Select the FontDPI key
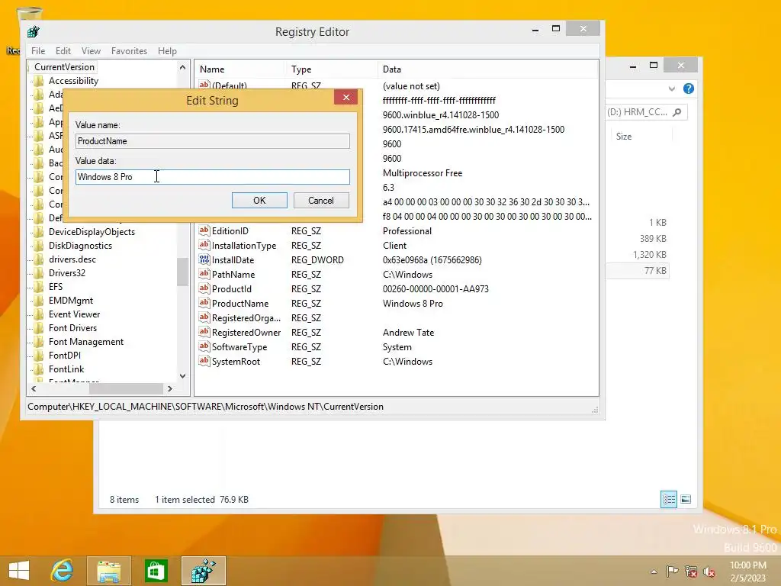The image size is (781, 586). [64, 356]
